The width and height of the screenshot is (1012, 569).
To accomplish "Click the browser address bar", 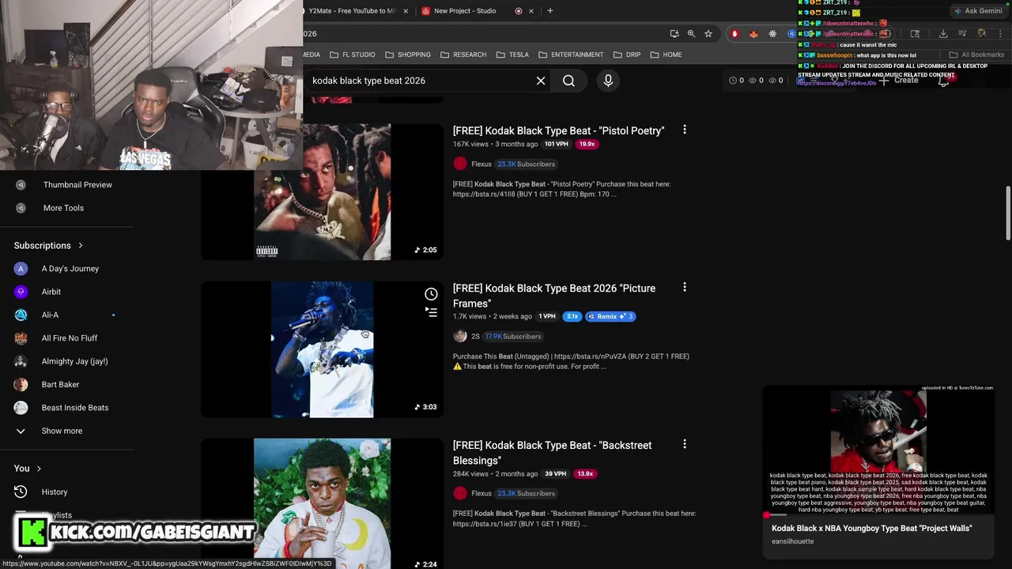I will pyautogui.click(x=482, y=33).
